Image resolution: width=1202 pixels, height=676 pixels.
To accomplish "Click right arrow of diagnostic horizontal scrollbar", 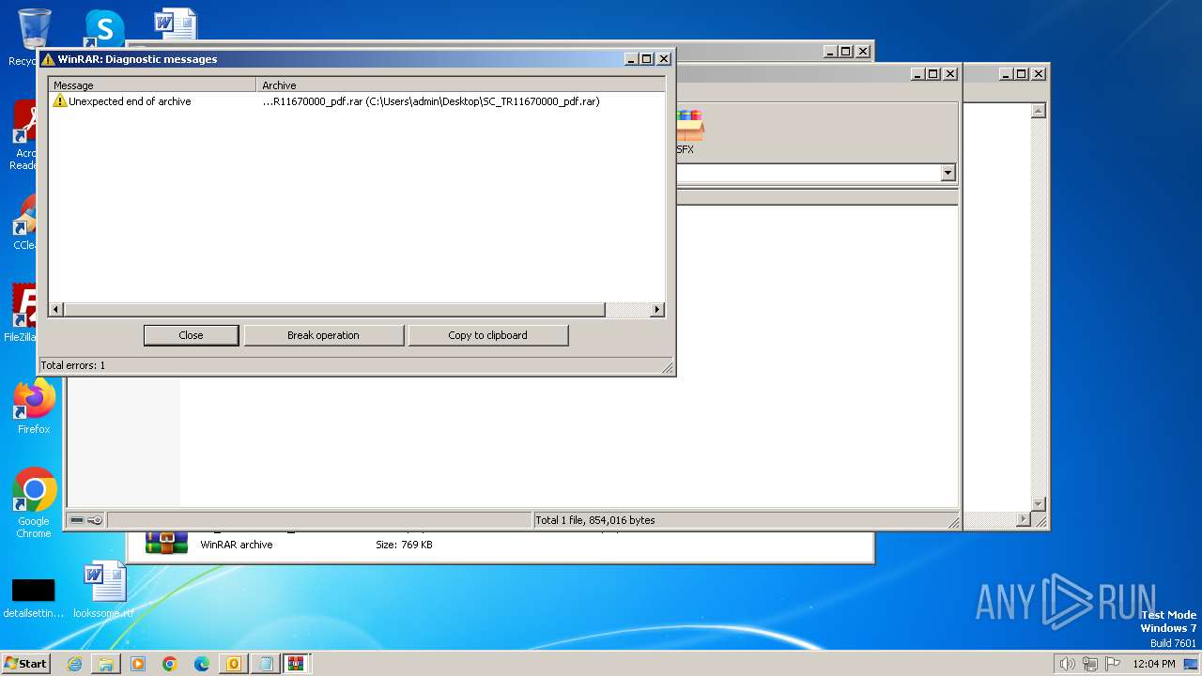I will pyautogui.click(x=657, y=310).
